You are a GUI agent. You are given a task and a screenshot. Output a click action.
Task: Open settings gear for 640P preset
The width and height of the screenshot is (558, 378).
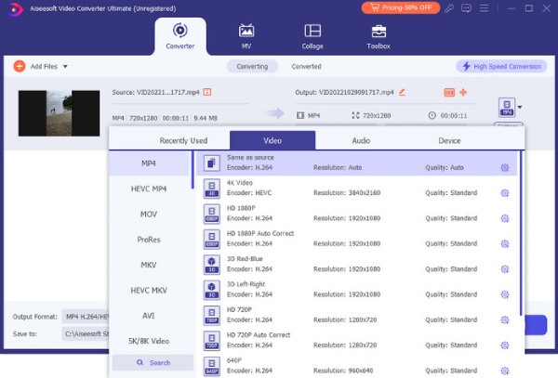pyautogui.click(x=505, y=371)
